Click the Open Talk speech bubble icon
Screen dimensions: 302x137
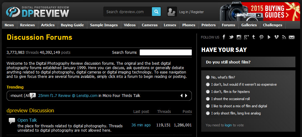(12, 121)
